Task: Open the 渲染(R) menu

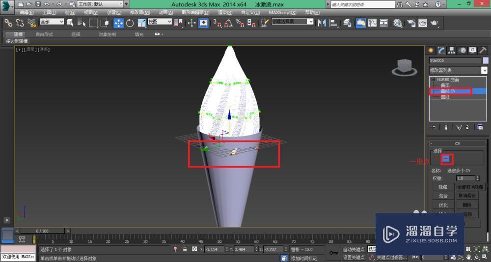Action: coord(225,13)
